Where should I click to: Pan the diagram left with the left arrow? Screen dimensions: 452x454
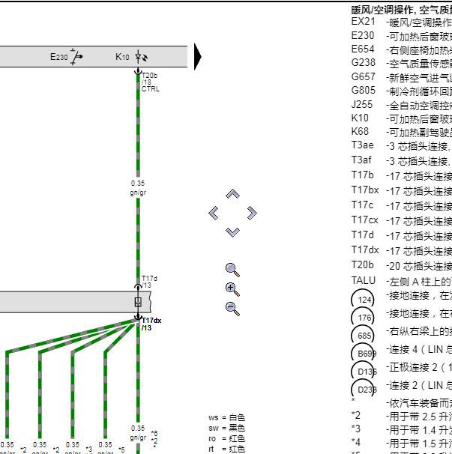214,213
